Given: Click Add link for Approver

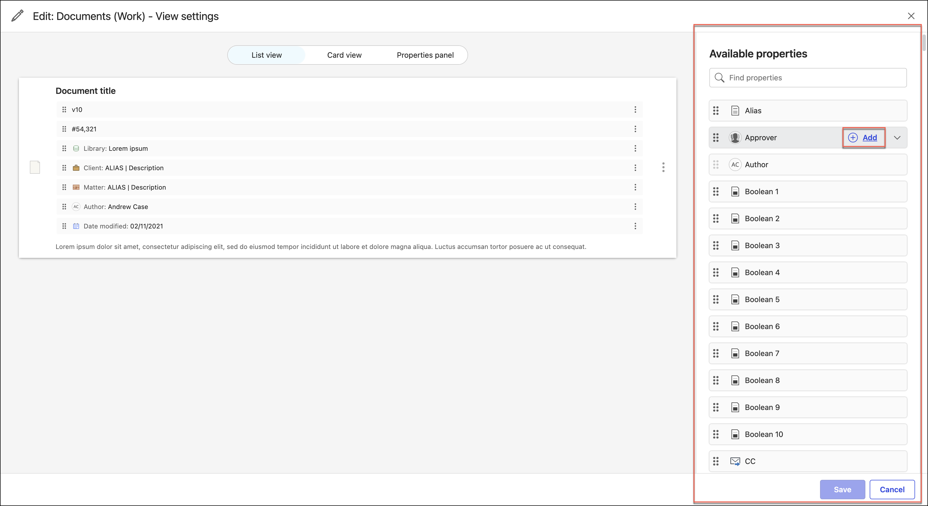Looking at the screenshot, I should tap(869, 138).
